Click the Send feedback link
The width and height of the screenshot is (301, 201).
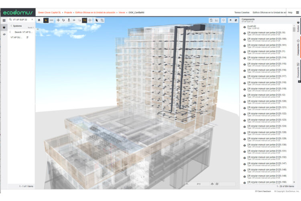click(263, 191)
